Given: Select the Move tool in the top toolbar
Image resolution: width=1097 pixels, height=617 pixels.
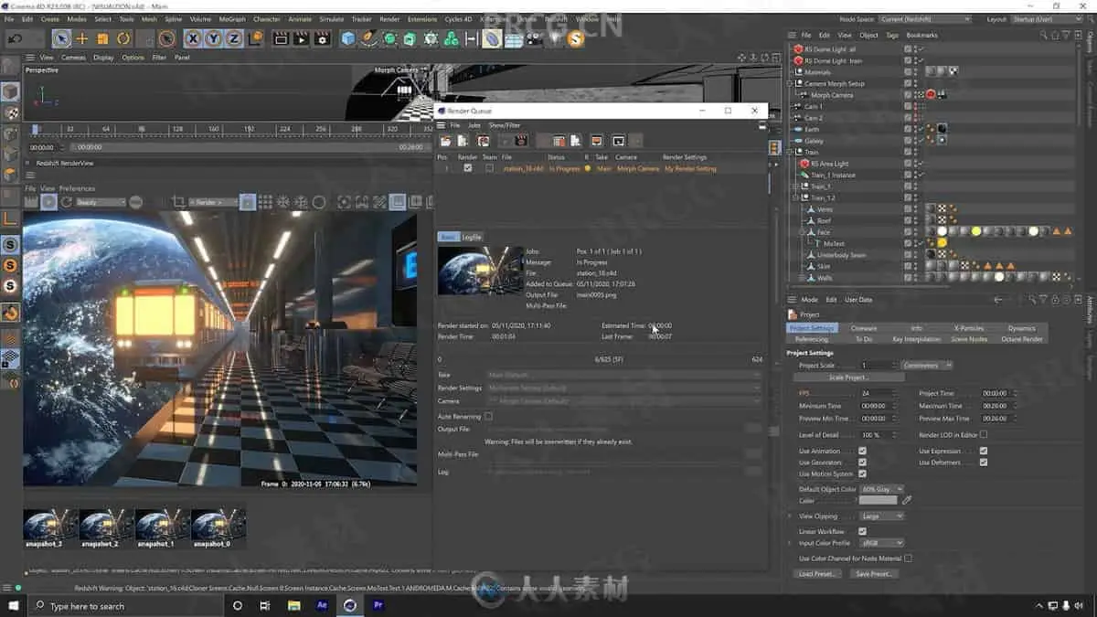Looking at the screenshot, I should point(82,38).
